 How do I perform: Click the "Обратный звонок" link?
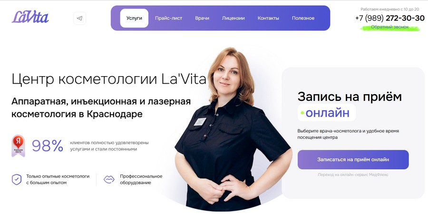390,27
